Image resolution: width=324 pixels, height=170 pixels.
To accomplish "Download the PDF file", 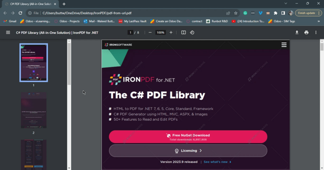I will click(x=297, y=33).
